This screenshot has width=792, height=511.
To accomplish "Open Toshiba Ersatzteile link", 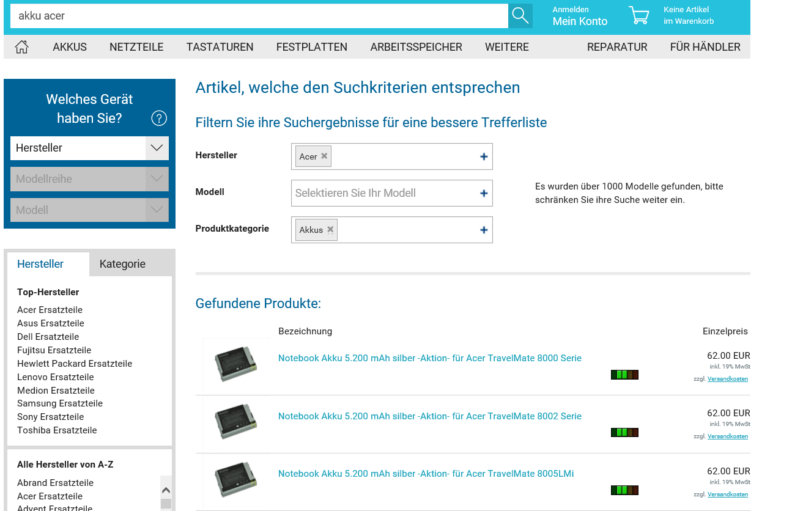I will click(x=57, y=430).
